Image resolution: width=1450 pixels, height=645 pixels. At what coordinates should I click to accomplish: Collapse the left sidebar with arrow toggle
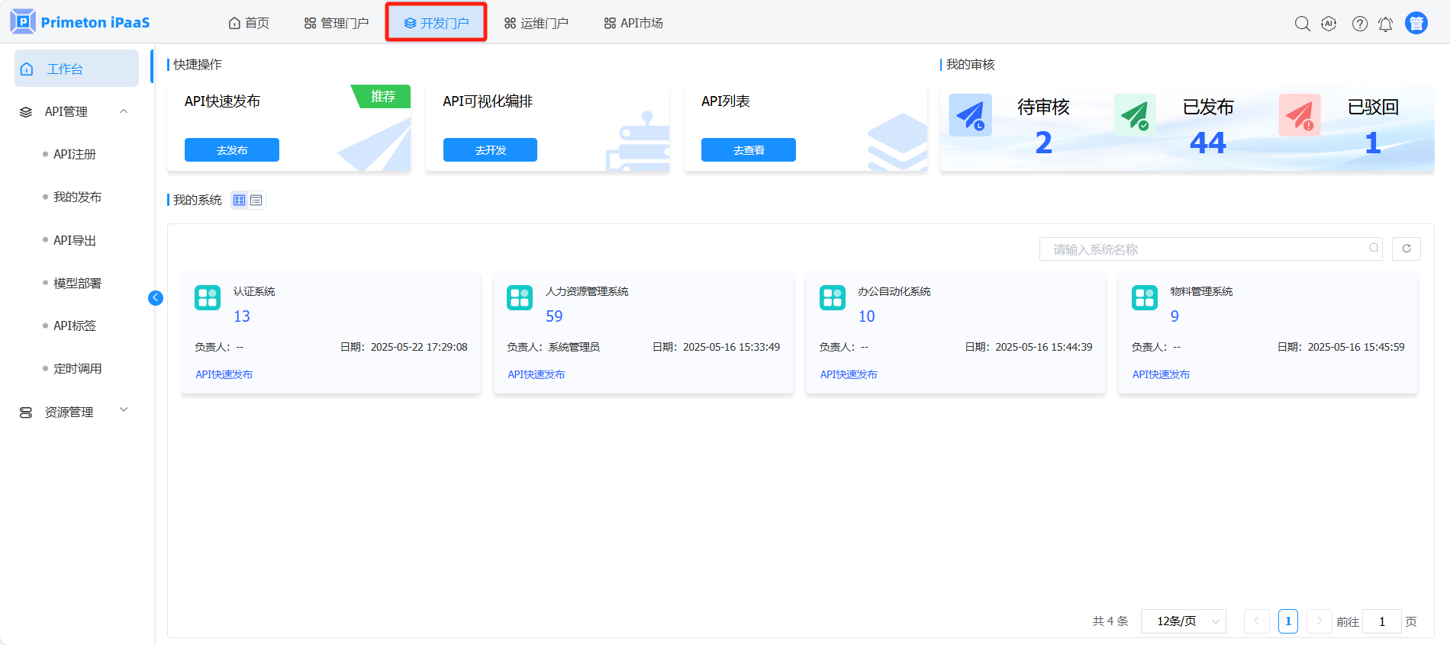[x=156, y=298]
